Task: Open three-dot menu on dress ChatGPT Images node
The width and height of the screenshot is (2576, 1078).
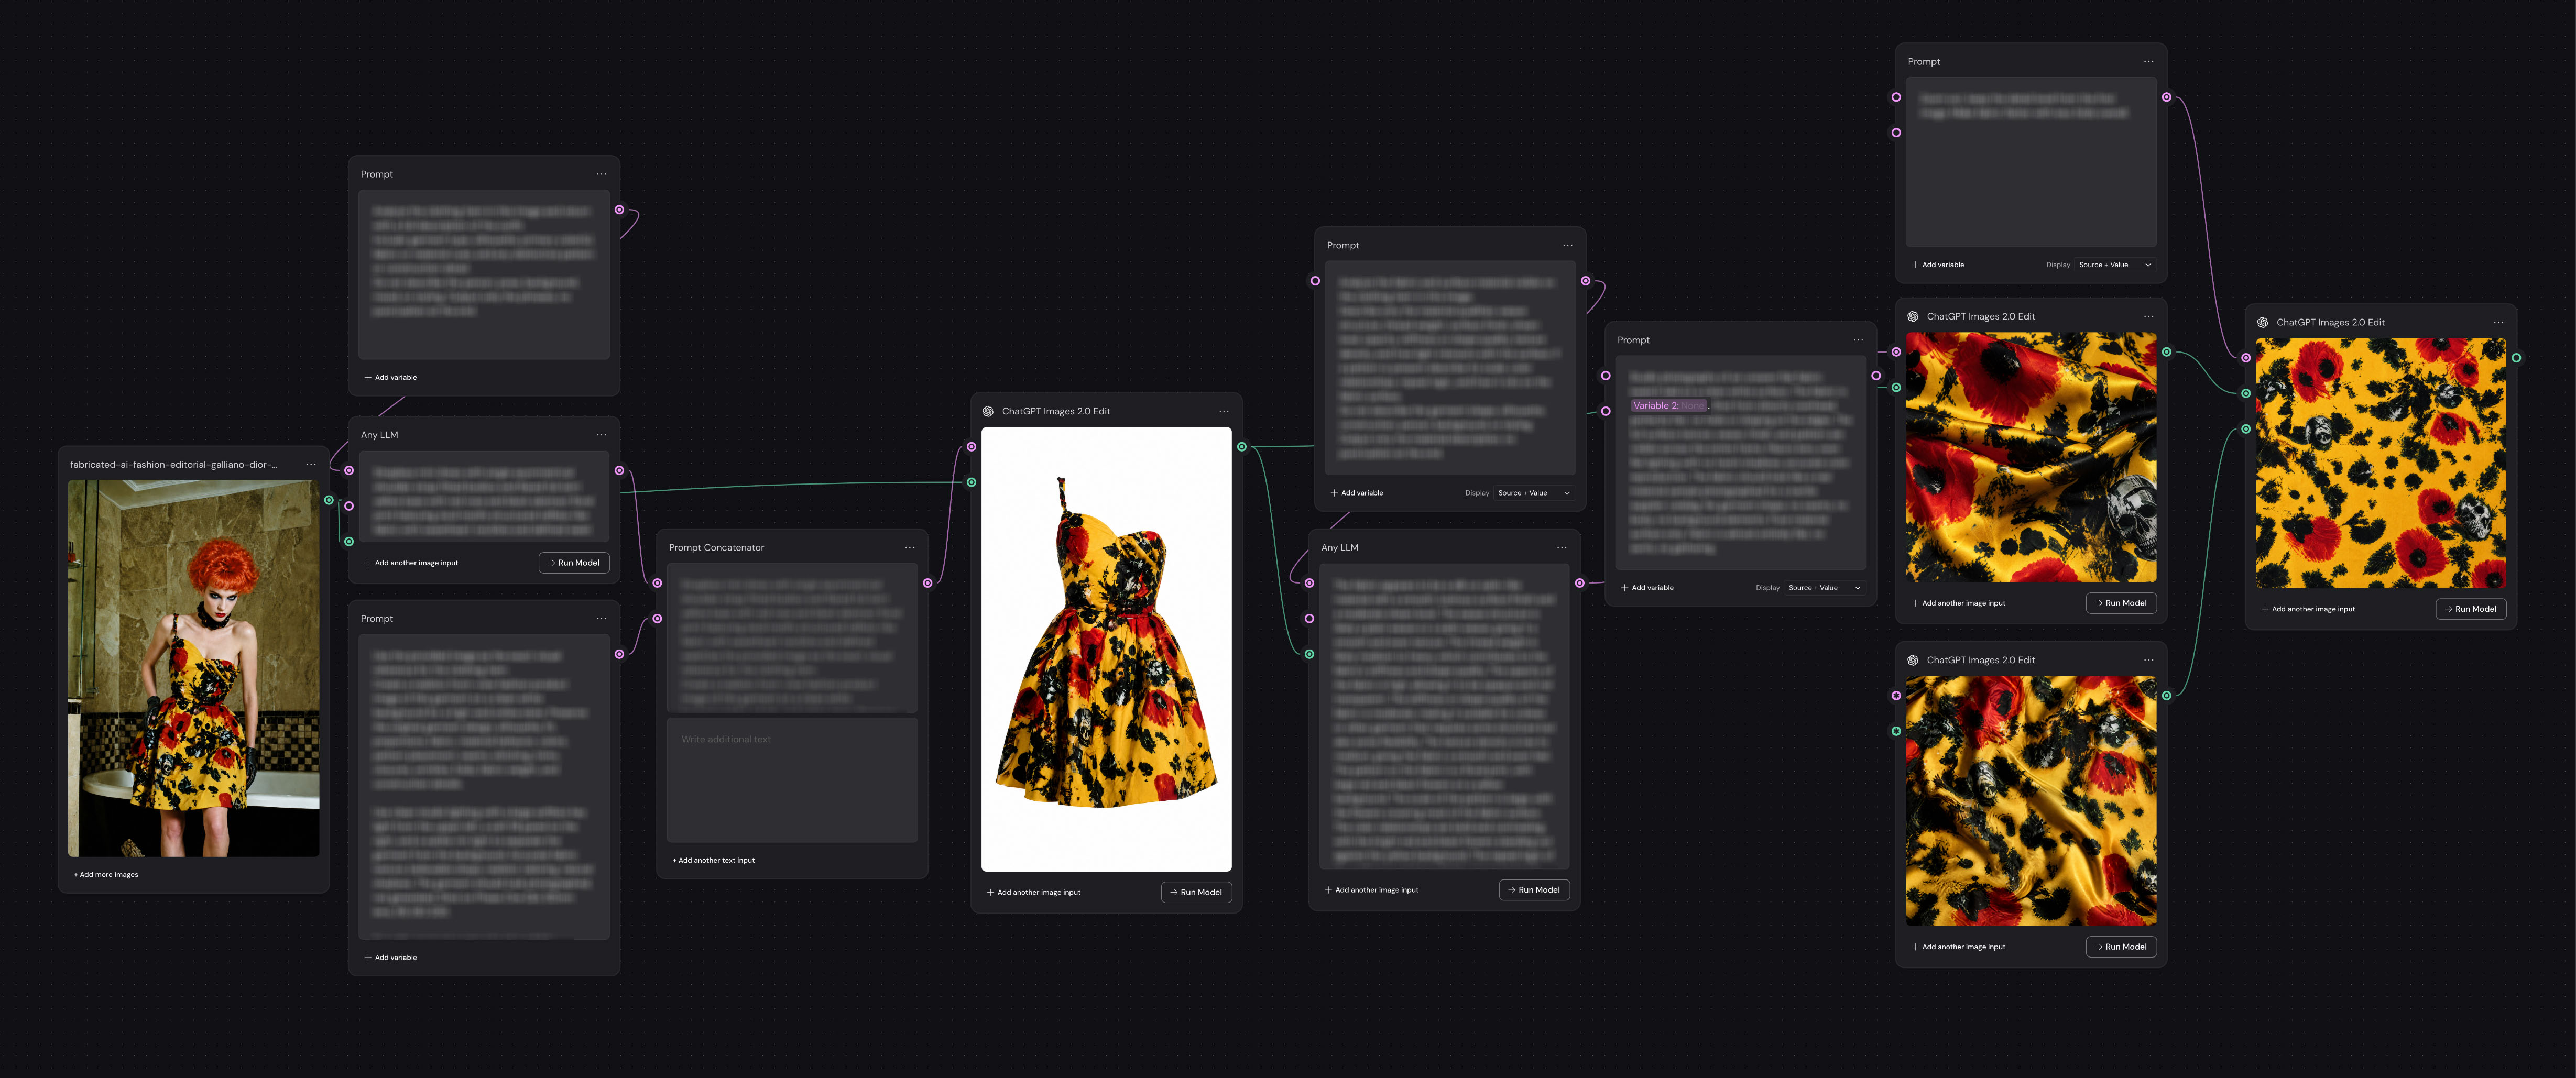Action: [1223, 411]
